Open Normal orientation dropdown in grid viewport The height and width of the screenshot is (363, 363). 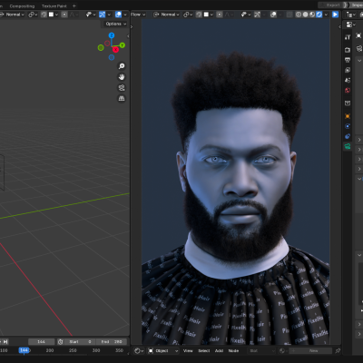coord(13,15)
